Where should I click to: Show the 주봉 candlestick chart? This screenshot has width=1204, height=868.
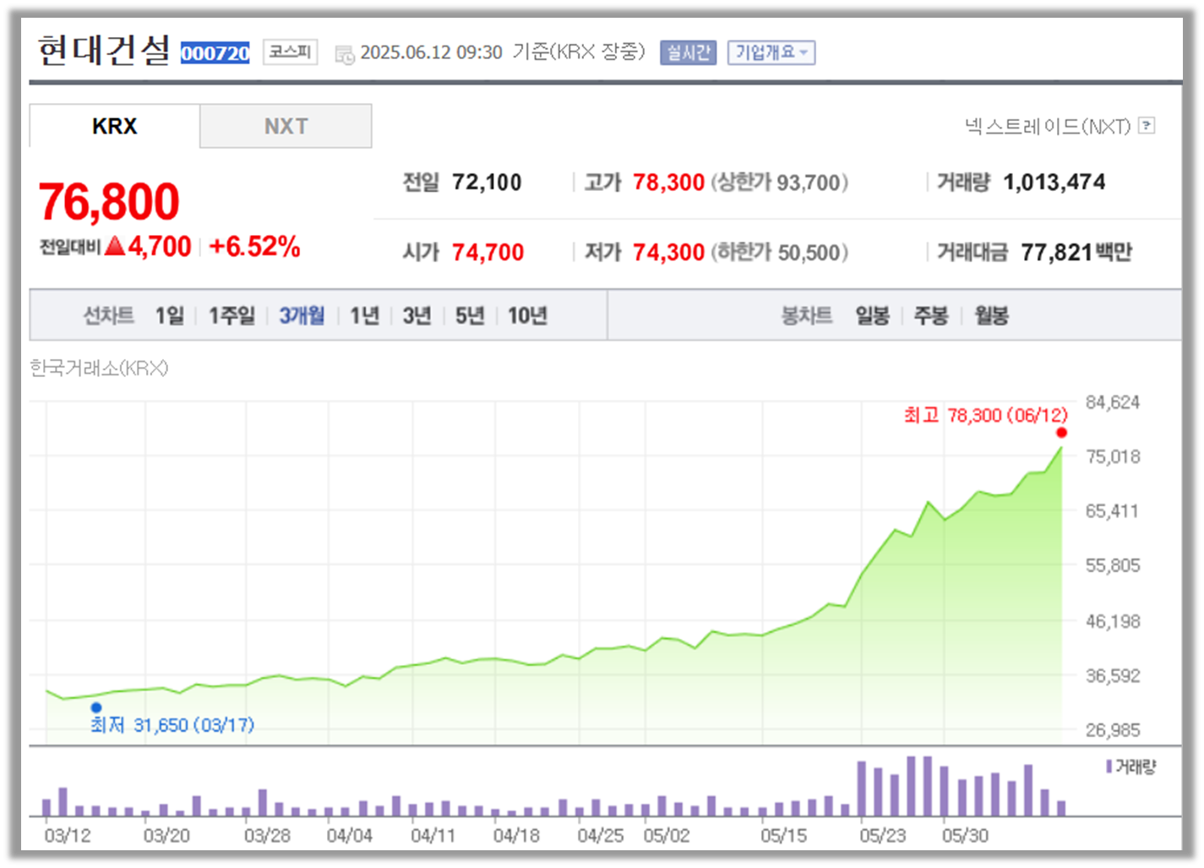[931, 315]
